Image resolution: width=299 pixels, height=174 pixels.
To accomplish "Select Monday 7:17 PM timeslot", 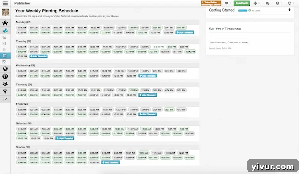I will click(x=106, y=32).
